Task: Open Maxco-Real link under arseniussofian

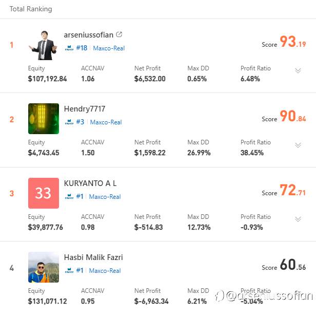Action: (109, 48)
